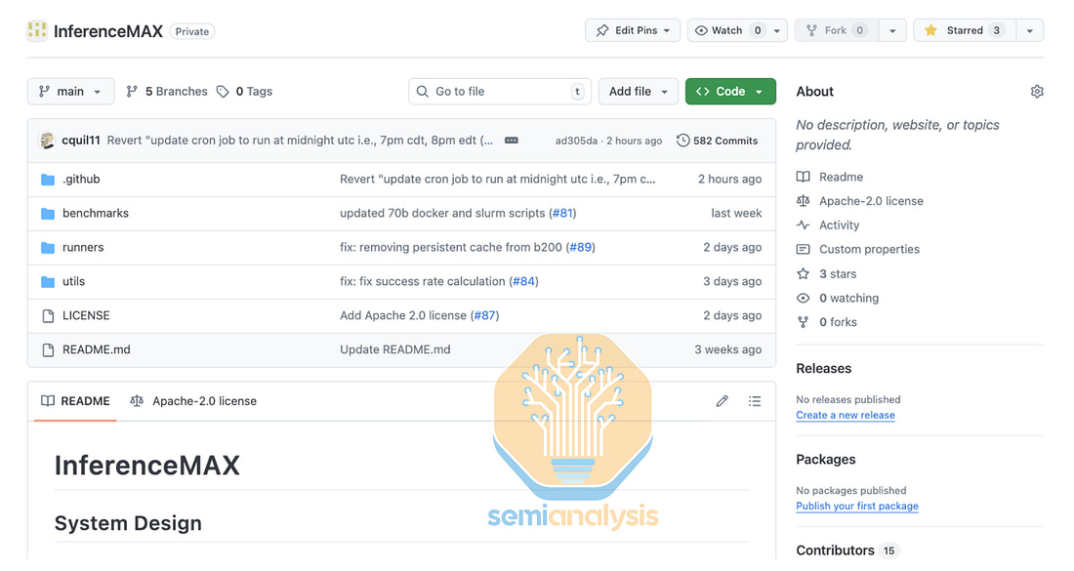
Task: Click the Watch button with eye icon
Action: 727,30
